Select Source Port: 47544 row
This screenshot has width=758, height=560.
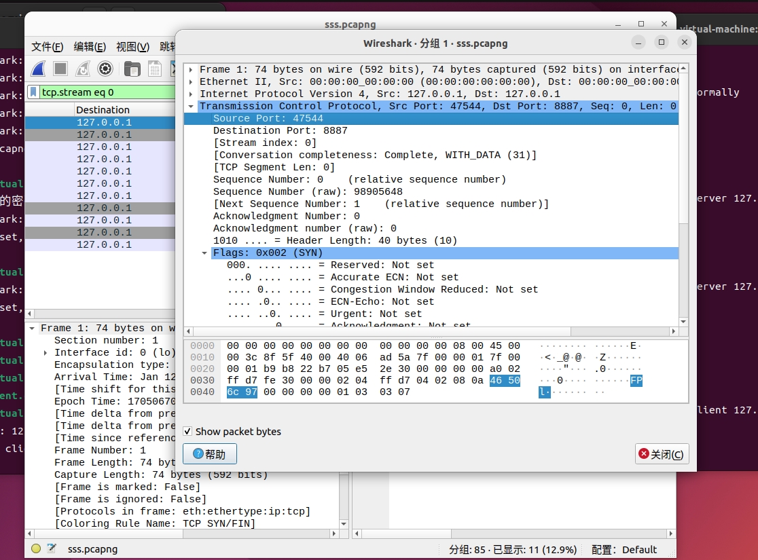[x=431, y=118]
